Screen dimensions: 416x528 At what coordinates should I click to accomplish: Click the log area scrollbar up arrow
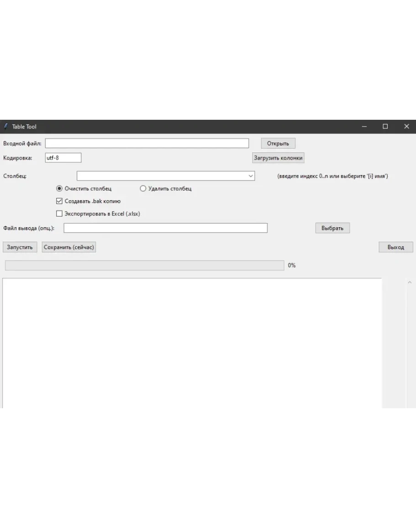(x=410, y=283)
